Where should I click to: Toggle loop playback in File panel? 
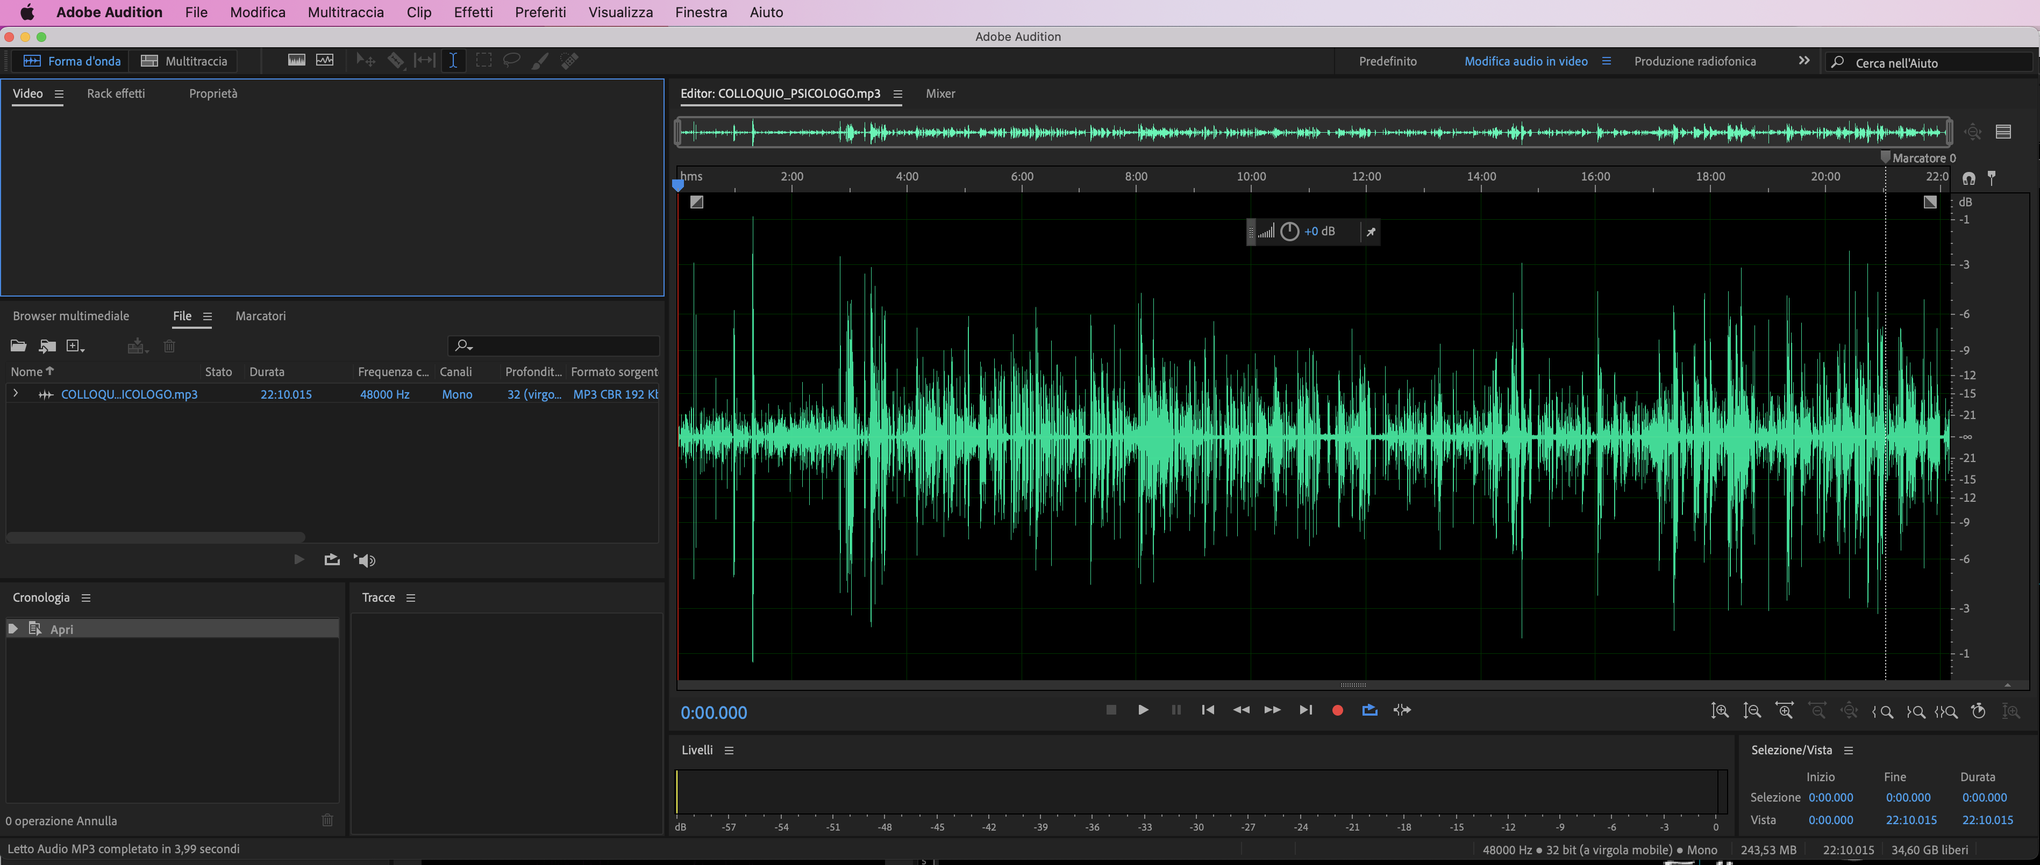332,559
